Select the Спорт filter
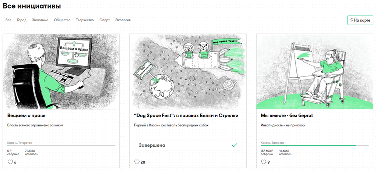 pyautogui.click(x=104, y=20)
